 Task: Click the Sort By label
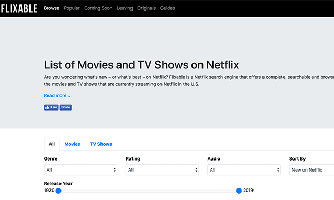[x=297, y=158]
